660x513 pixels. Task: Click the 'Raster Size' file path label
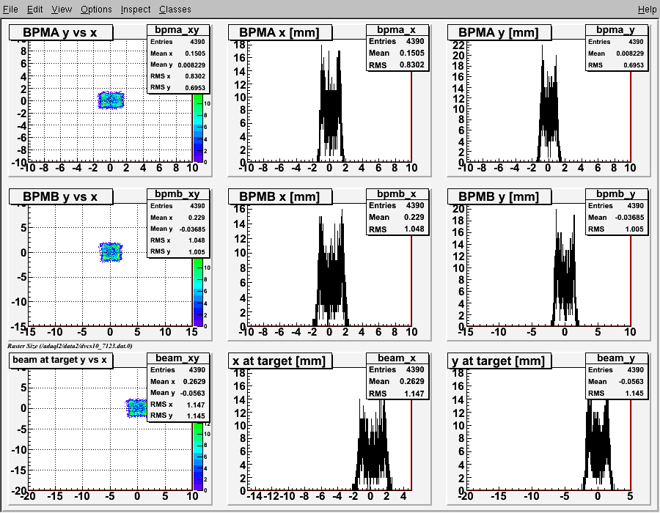70,346
